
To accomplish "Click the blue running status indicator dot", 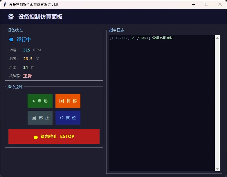I will (x=11, y=40).
